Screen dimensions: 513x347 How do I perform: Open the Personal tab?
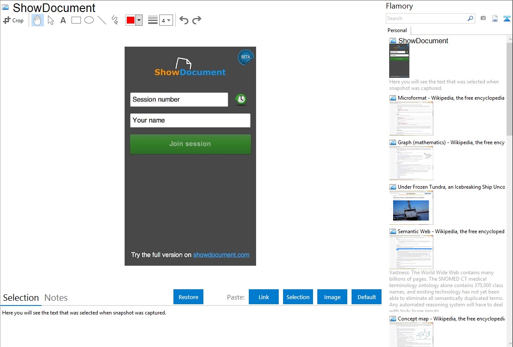coord(397,30)
